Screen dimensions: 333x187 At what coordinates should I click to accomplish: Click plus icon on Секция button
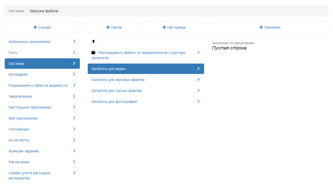pyautogui.click(x=35, y=27)
